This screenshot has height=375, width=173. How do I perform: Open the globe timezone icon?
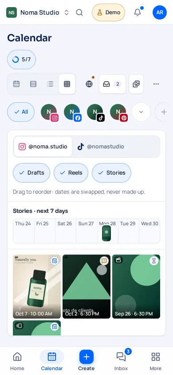(x=89, y=84)
